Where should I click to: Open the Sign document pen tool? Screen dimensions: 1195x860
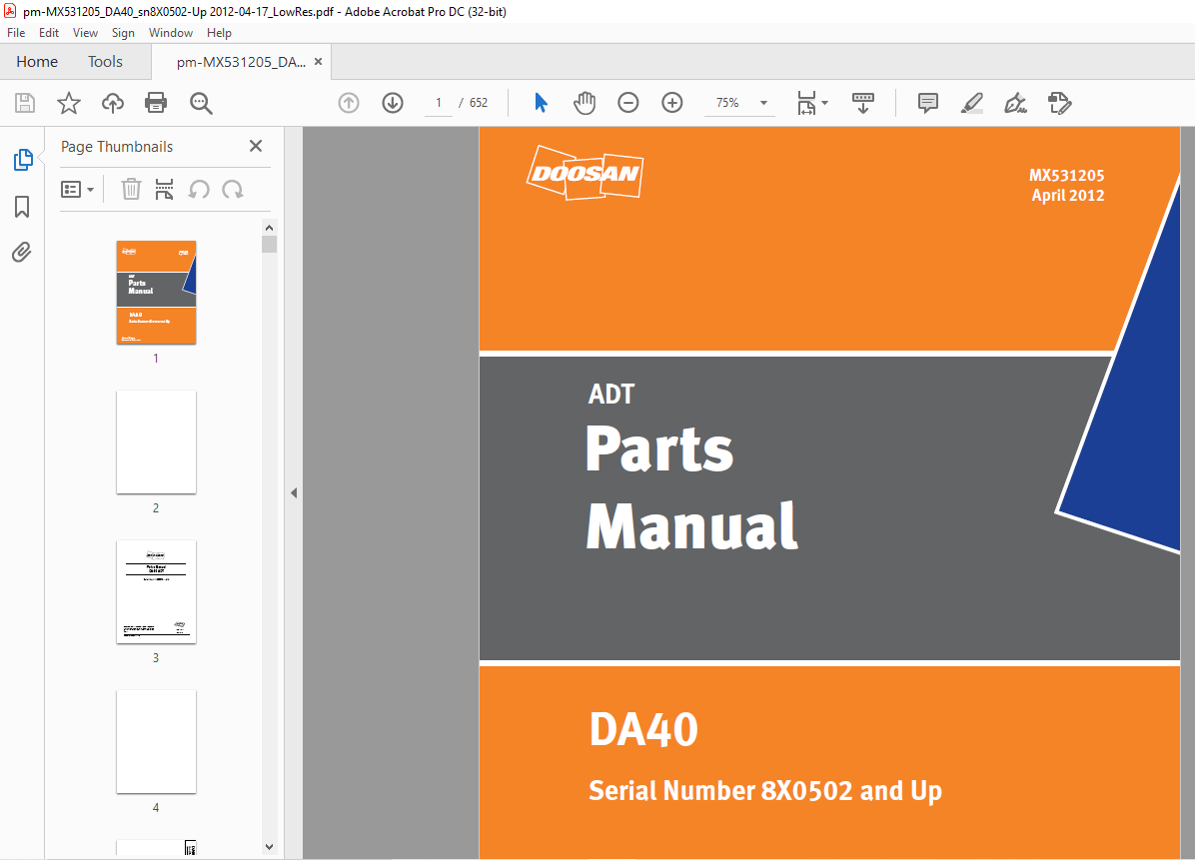(1016, 103)
